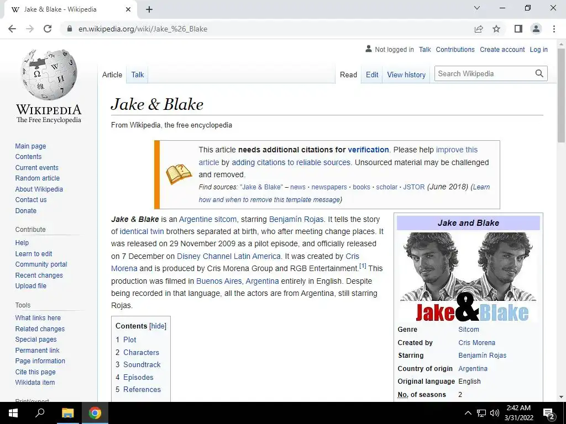This screenshot has width=566, height=424.
Task: Click the Wikipedia globe logo
Action: click(x=49, y=75)
